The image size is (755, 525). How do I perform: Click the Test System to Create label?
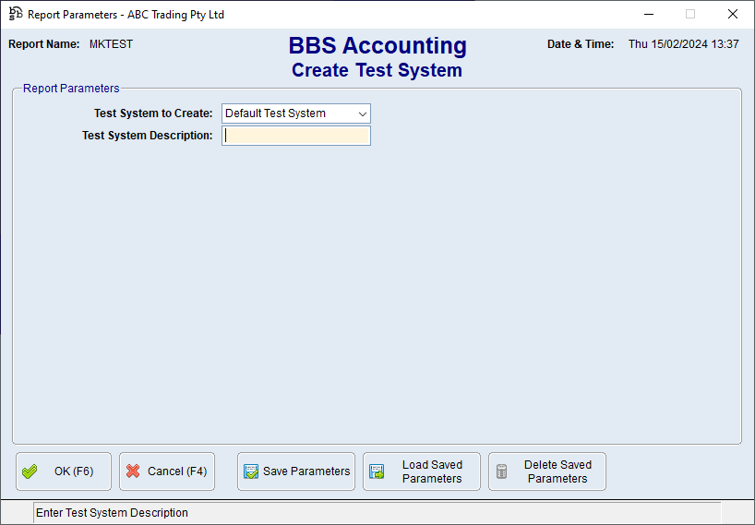tap(153, 113)
